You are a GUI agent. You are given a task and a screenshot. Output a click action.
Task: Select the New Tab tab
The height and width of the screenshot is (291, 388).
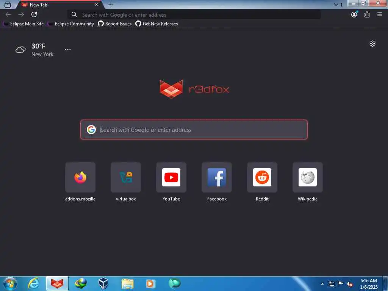(x=59, y=5)
